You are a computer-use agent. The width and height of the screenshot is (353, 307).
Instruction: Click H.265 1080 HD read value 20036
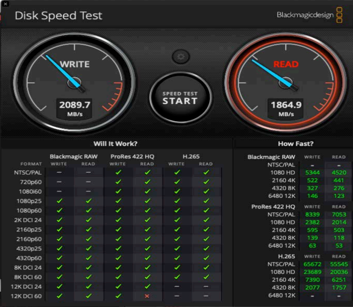339,272
